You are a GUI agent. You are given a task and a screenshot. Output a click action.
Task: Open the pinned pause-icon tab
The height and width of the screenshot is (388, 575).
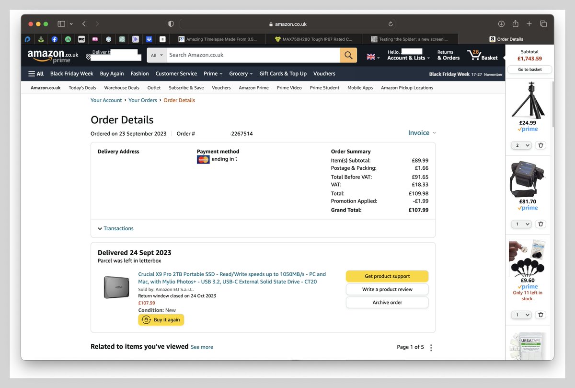pos(162,39)
